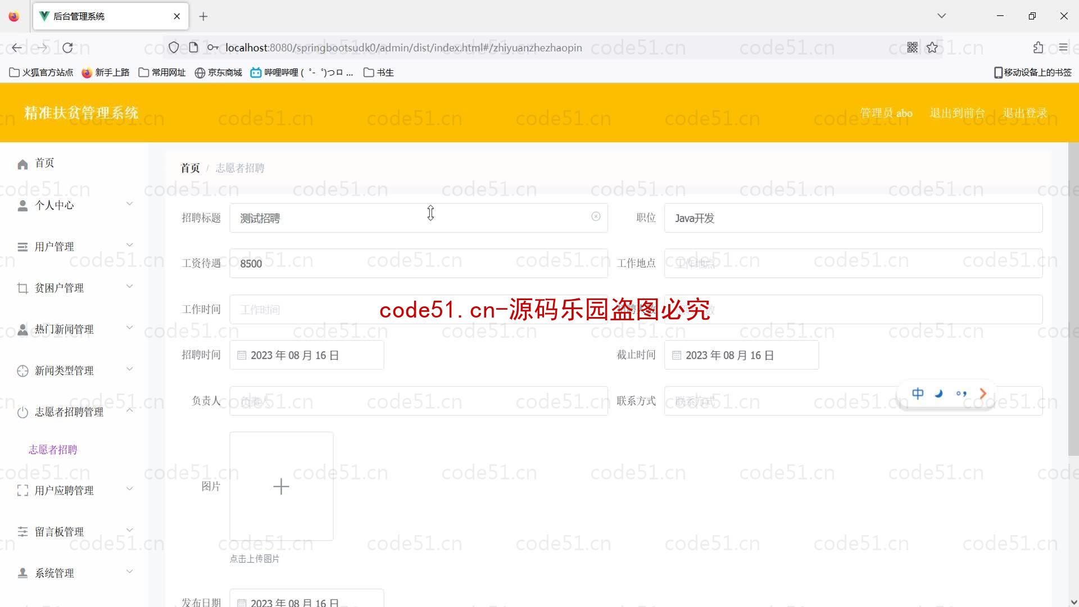Open the 常用网址 bookmark folder
Viewport: 1079px width, 607px height.
[162, 73]
